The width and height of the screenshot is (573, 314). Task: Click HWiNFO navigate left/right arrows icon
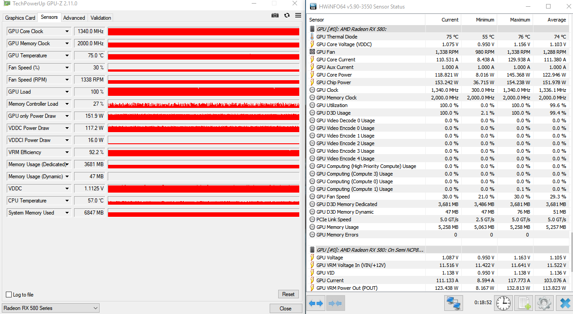(x=316, y=303)
